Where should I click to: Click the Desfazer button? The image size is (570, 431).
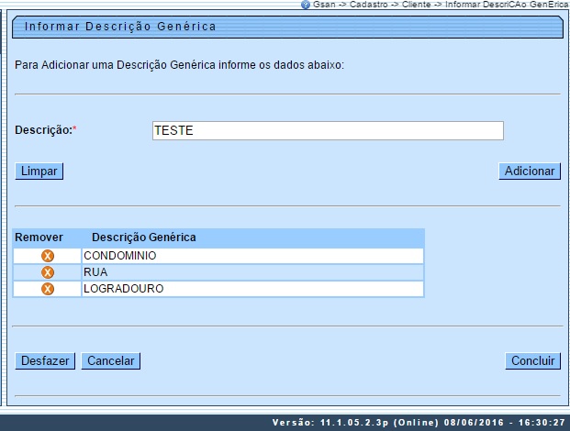(x=45, y=361)
